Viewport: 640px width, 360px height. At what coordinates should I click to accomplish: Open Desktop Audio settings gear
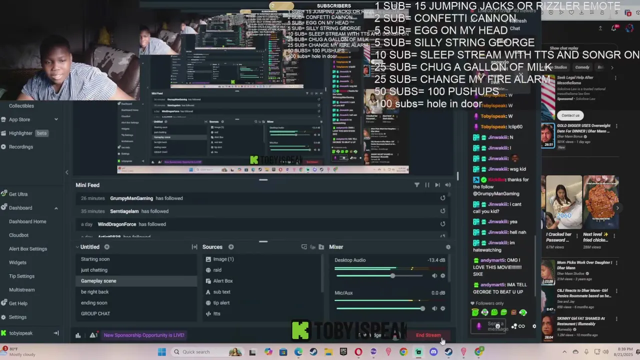(x=442, y=276)
